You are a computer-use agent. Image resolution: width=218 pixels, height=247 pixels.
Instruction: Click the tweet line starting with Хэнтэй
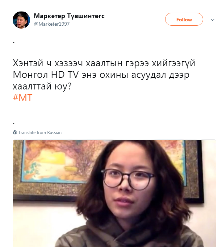(x=104, y=63)
